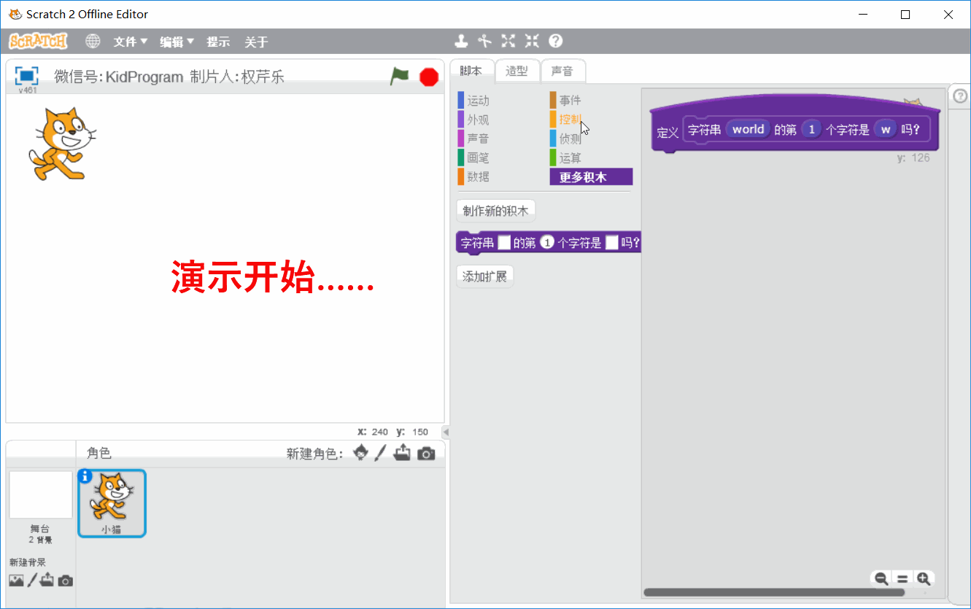Click the 添加扩展 button
Image resolution: width=971 pixels, height=609 pixels.
point(485,276)
